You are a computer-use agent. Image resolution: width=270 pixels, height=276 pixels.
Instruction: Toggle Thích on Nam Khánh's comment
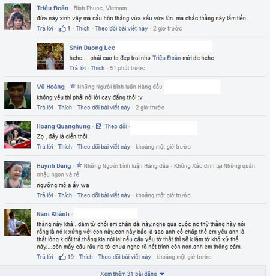(x=86, y=257)
